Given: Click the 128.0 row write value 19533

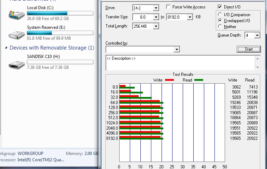Looking at the screenshot, I should (x=235, y=108).
